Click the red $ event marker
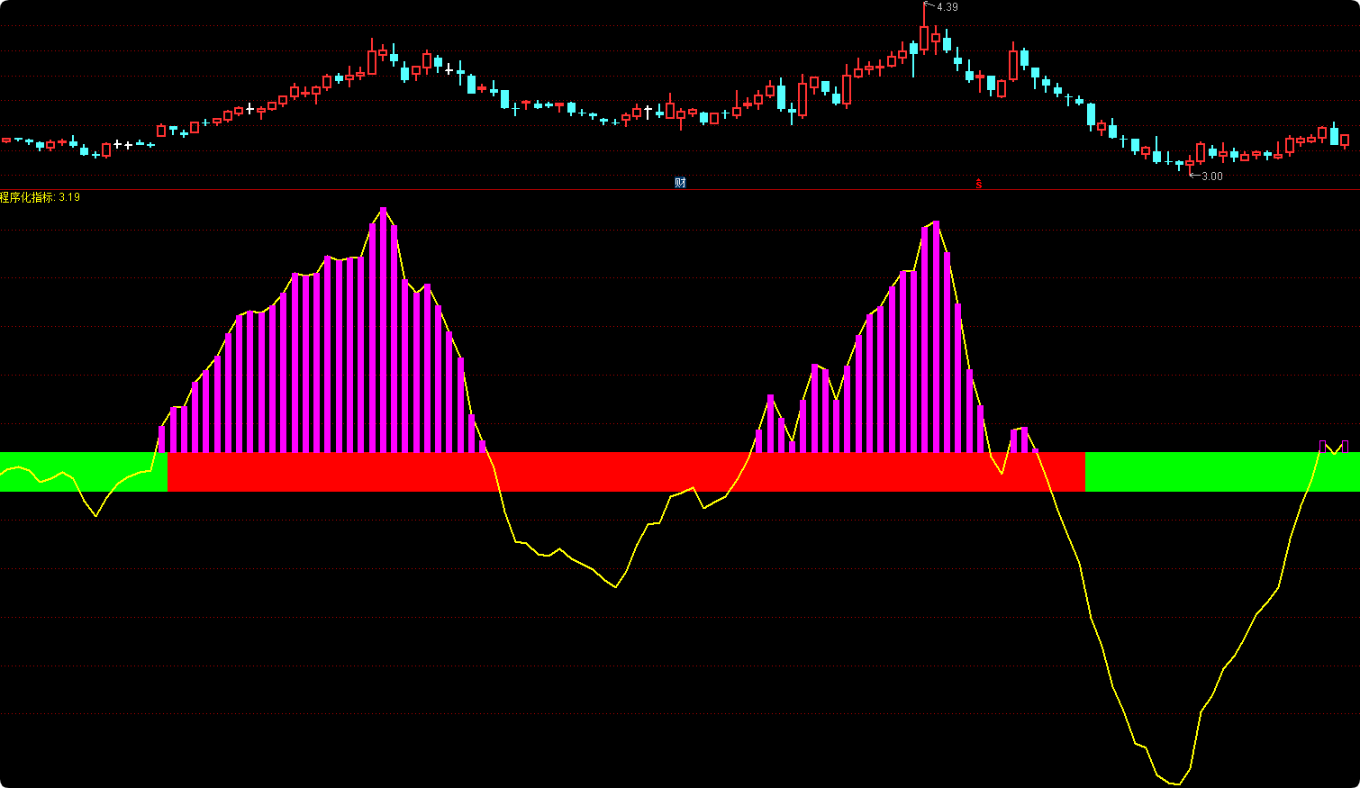The height and width of the screenshot is (788, 1360). tap(979, 184)
